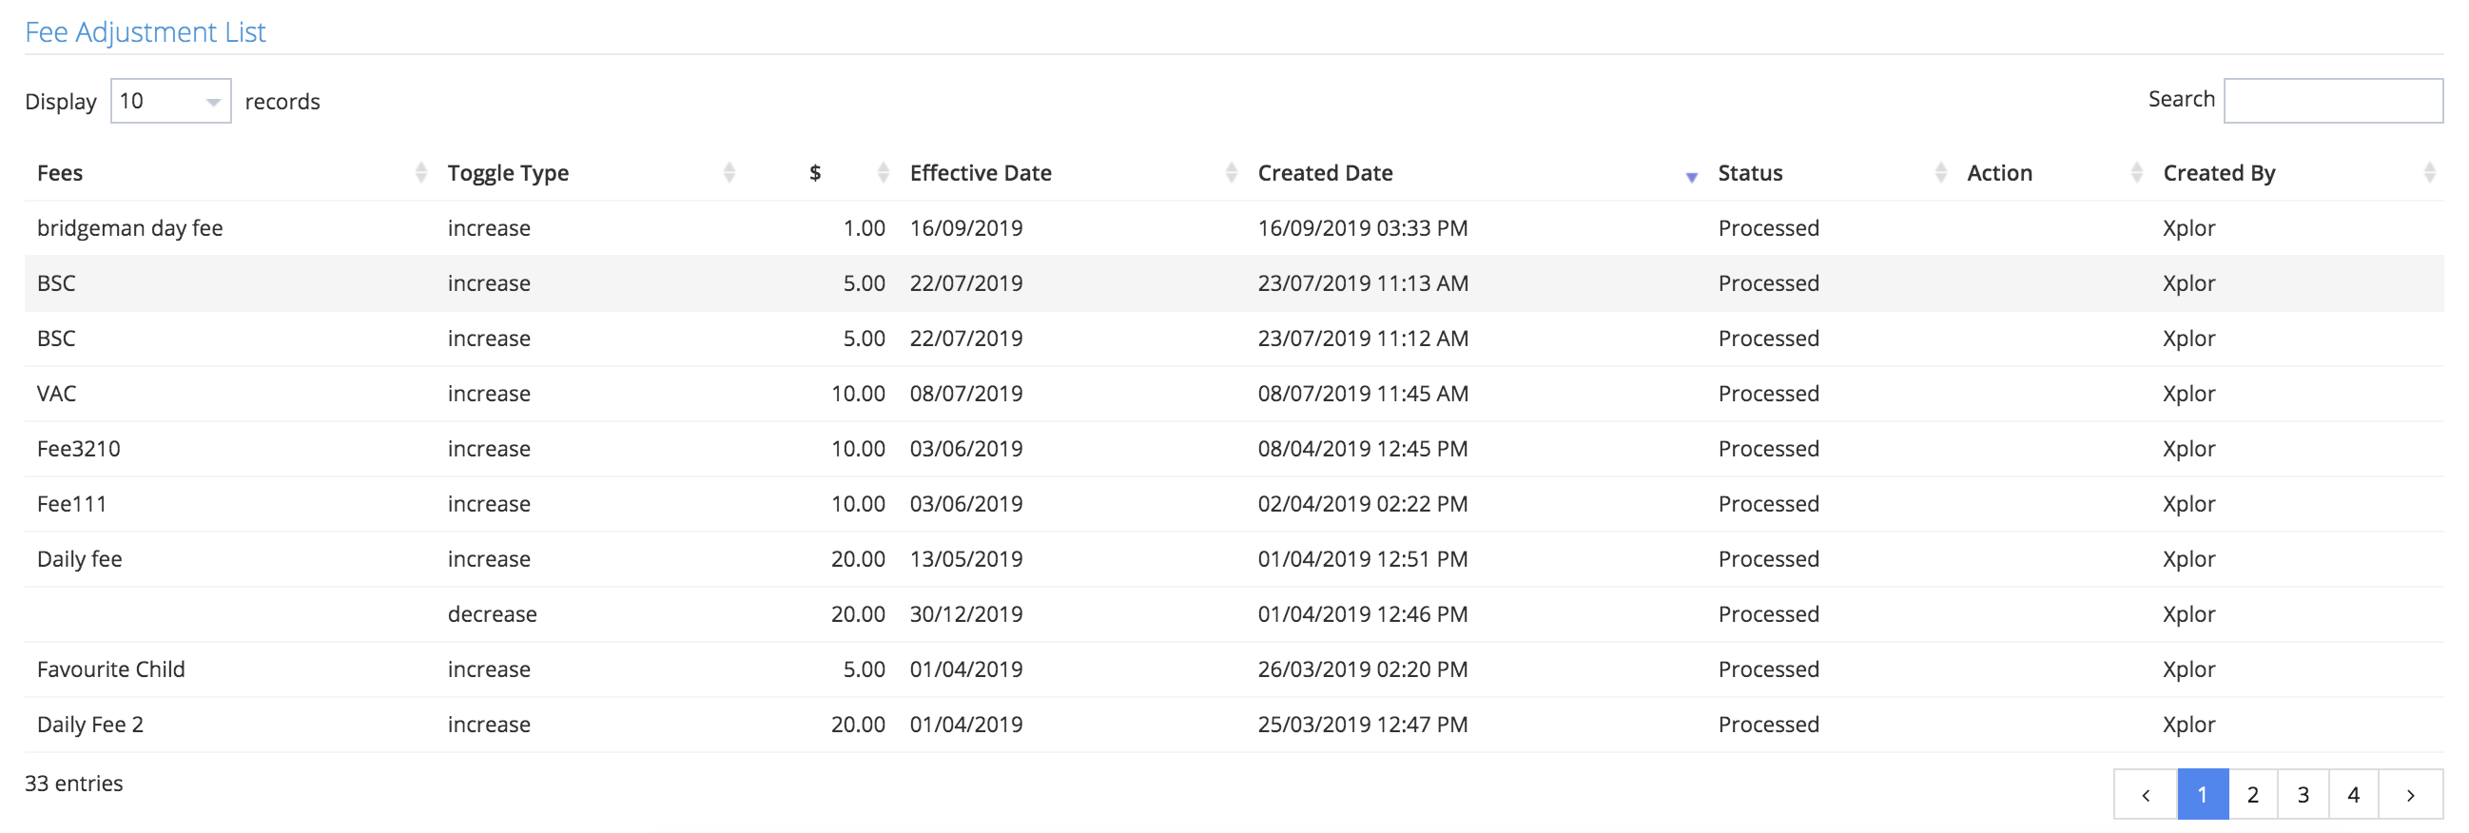
Task: Go to the previous page arrow
Action: click(2145, 795)
